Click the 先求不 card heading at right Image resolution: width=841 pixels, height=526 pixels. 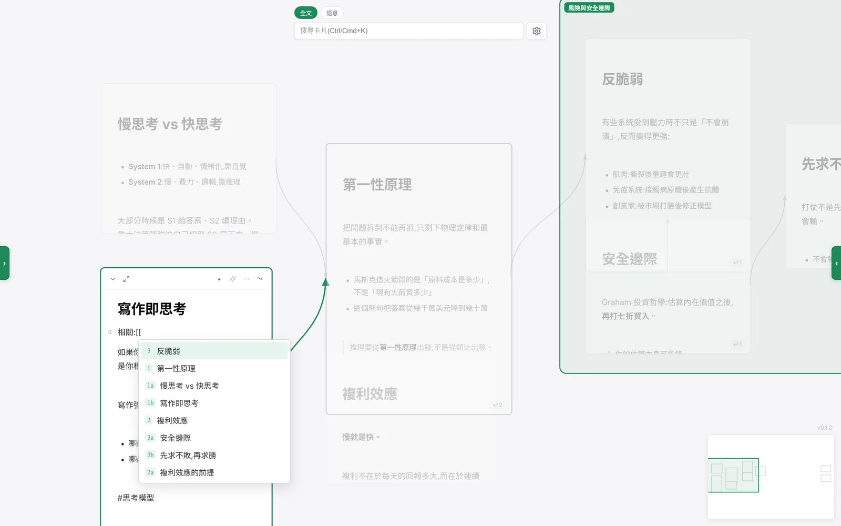tap(821, 164)
